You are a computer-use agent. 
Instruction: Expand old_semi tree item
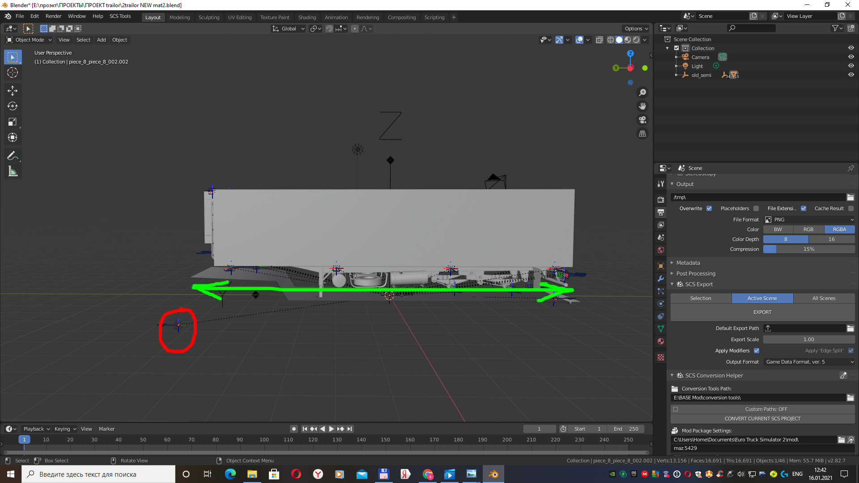point(676,75)
